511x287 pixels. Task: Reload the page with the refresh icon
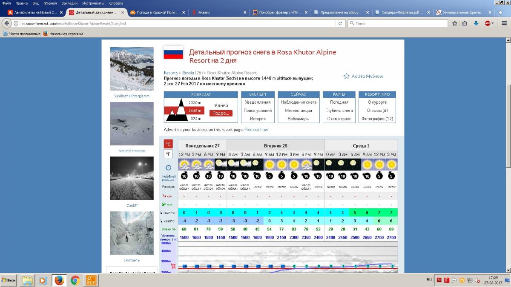point(340,23)
